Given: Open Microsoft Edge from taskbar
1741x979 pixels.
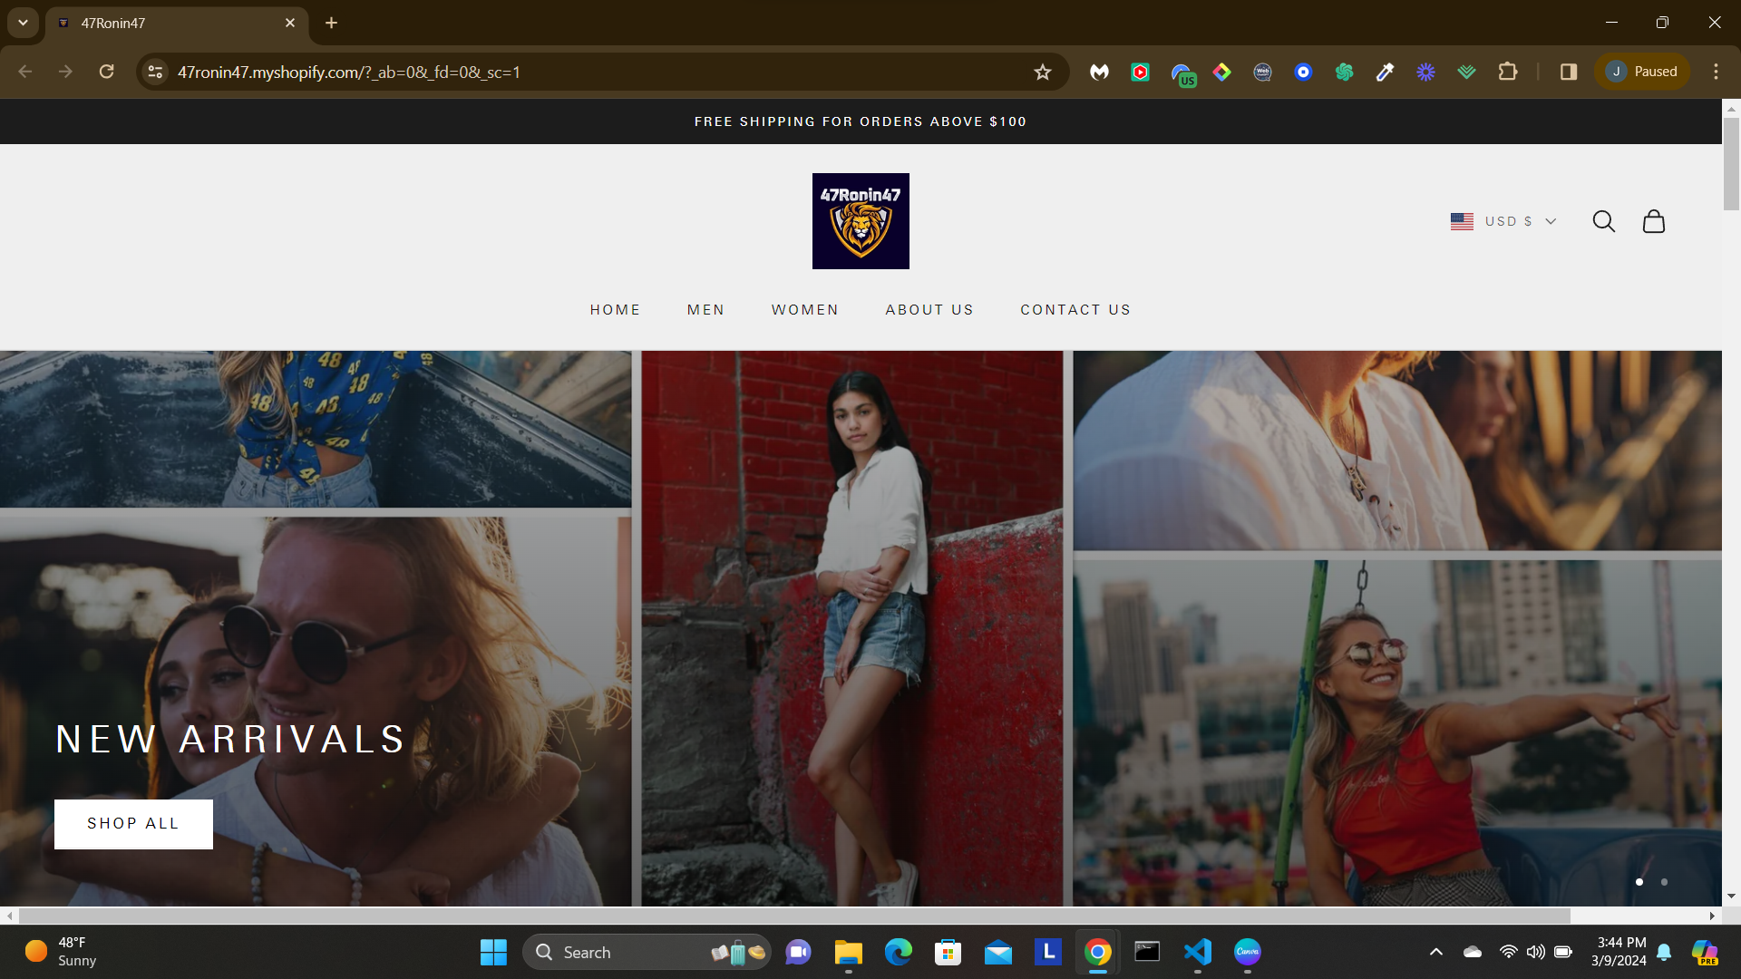Looking at the screenshot, I should click(898, 953).
